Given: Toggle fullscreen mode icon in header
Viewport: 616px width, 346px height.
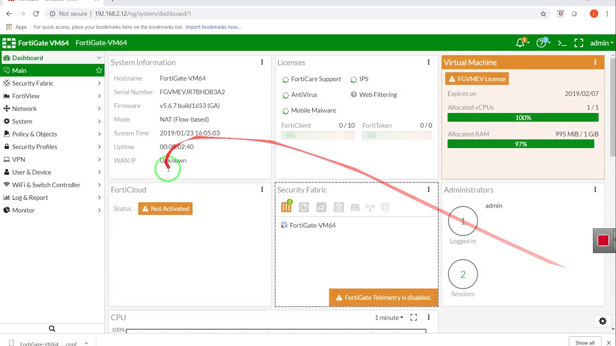Looking at the screenshot, I should 579,43.
